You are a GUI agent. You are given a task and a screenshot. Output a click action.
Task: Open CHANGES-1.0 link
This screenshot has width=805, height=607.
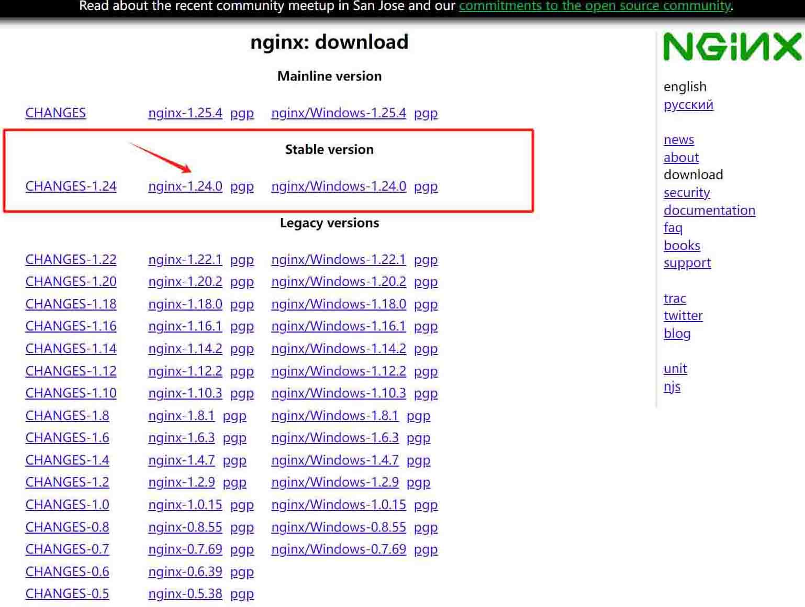(x=68, y=505)
